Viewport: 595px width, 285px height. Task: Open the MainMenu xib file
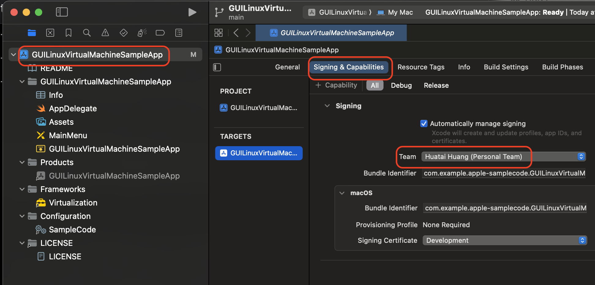click(x=68, y=135)
